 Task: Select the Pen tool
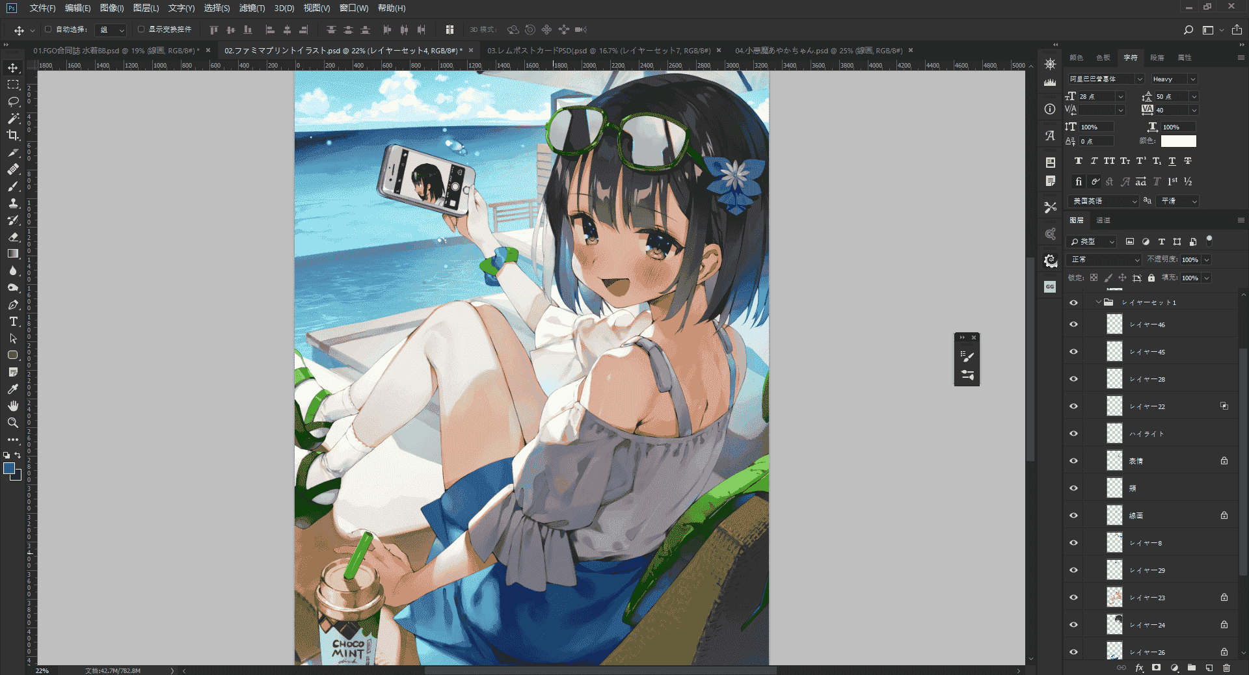tap(13, 304)
